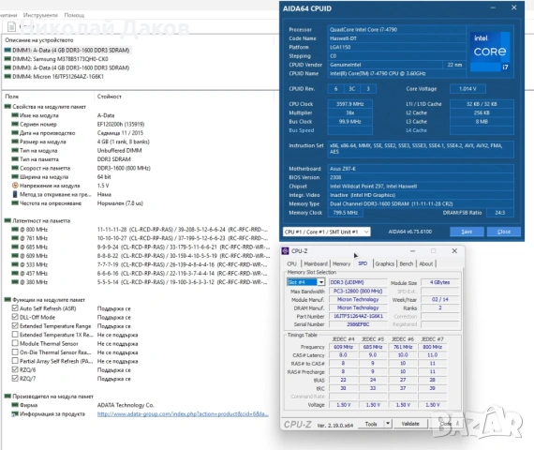Click the Part Number field in CPU-Z
This screenshot has height=450, width=534.
(358, 316)
